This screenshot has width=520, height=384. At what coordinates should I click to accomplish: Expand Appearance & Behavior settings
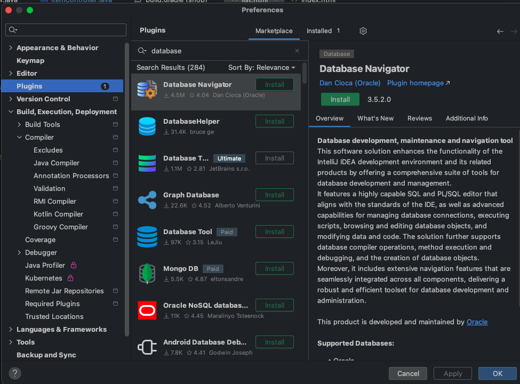point(11,48)
